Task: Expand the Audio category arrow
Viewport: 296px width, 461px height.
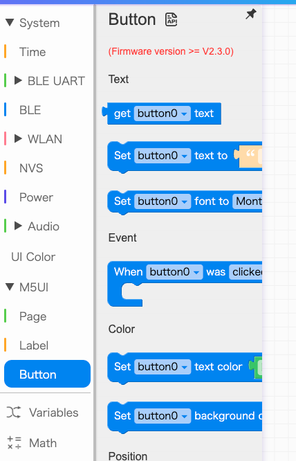Action: click(18, 226)
